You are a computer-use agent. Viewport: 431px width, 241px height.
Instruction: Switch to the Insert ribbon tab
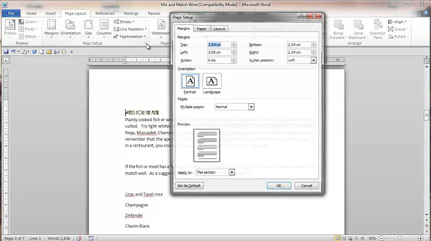click(x=50, y=13)
